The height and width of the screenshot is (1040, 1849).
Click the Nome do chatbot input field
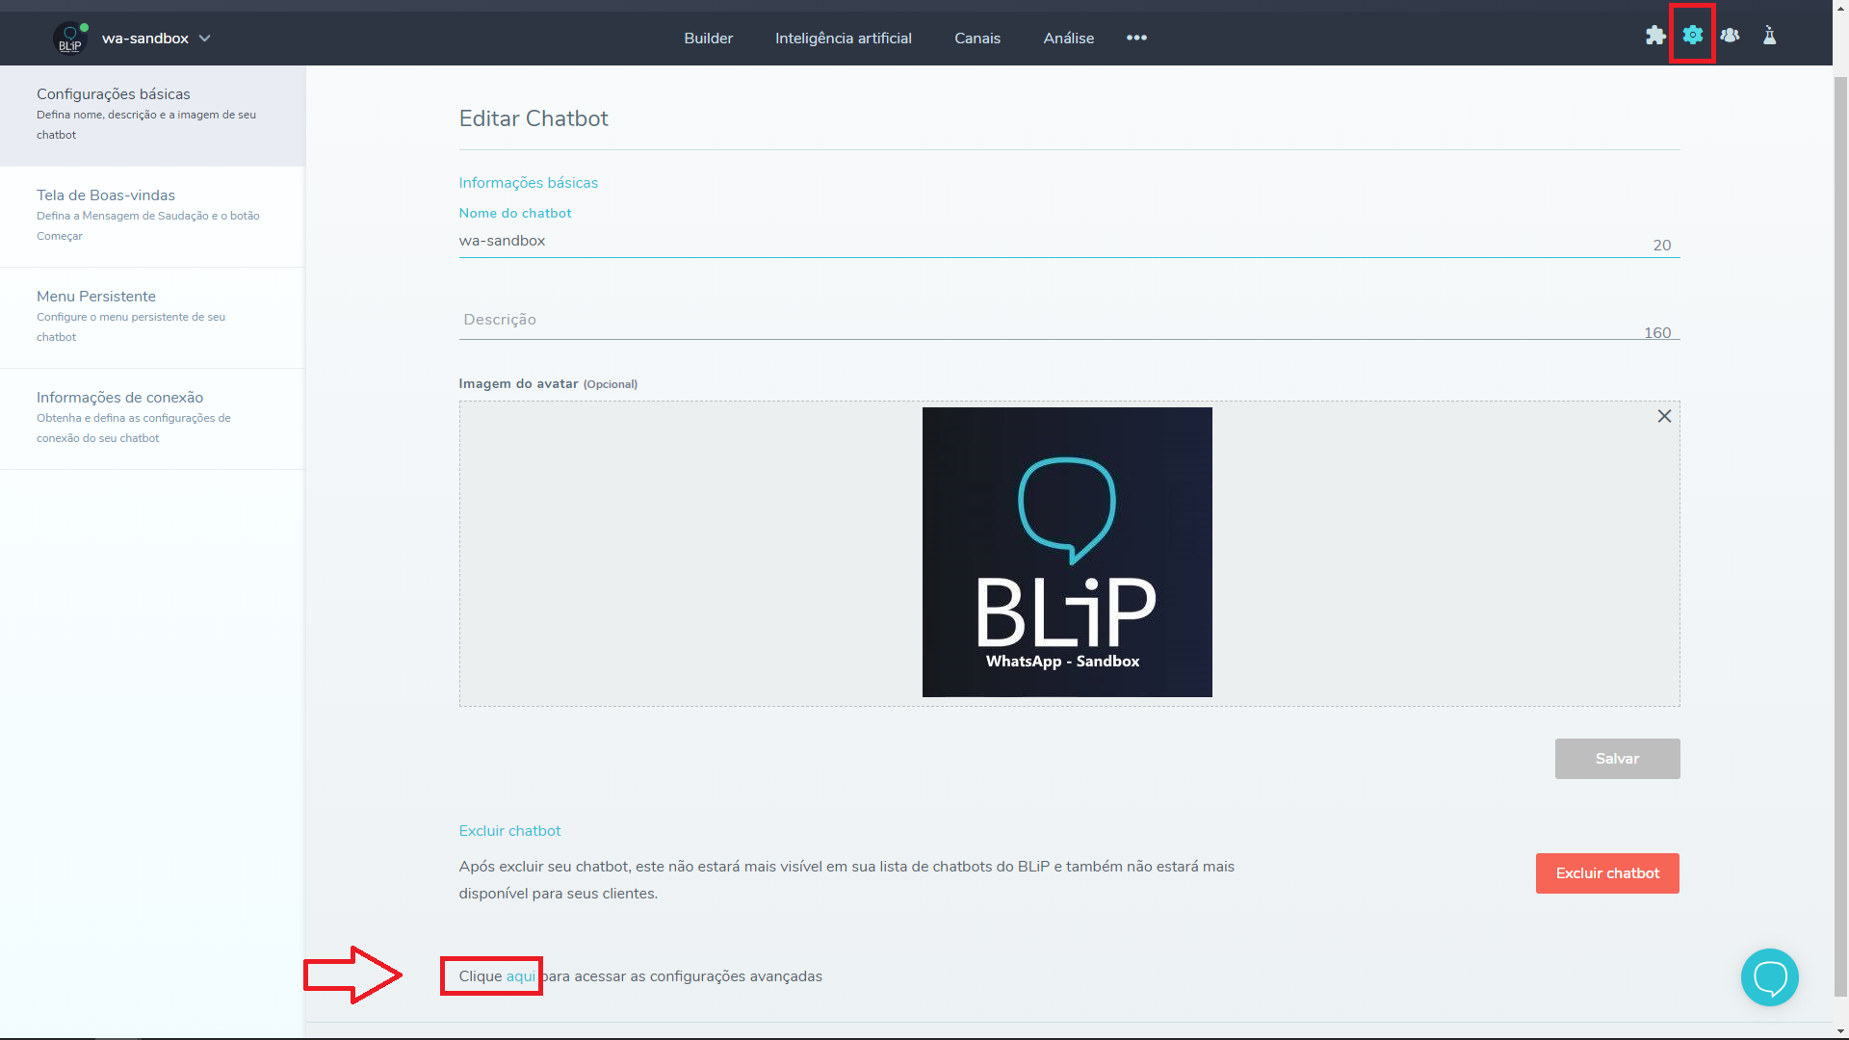1068,240
